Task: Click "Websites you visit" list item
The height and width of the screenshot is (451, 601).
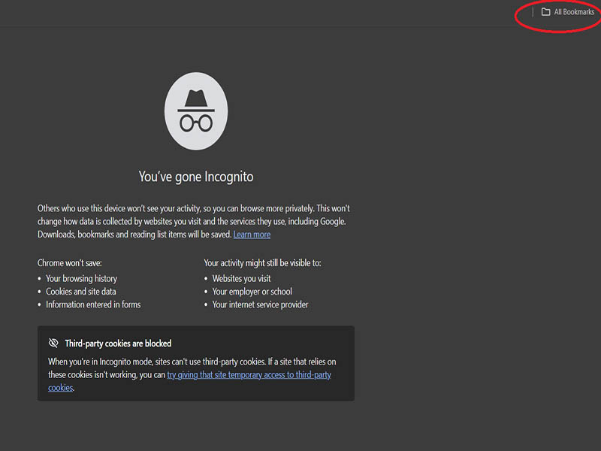Action: [241, 278]
